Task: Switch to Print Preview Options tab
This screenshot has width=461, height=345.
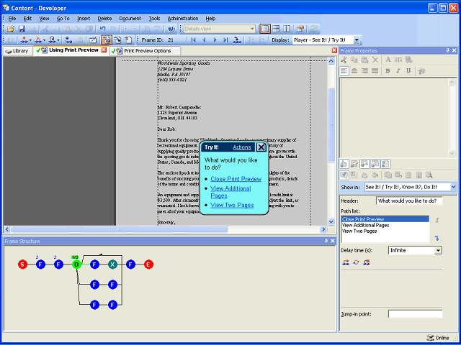Action: coord(146,51)
